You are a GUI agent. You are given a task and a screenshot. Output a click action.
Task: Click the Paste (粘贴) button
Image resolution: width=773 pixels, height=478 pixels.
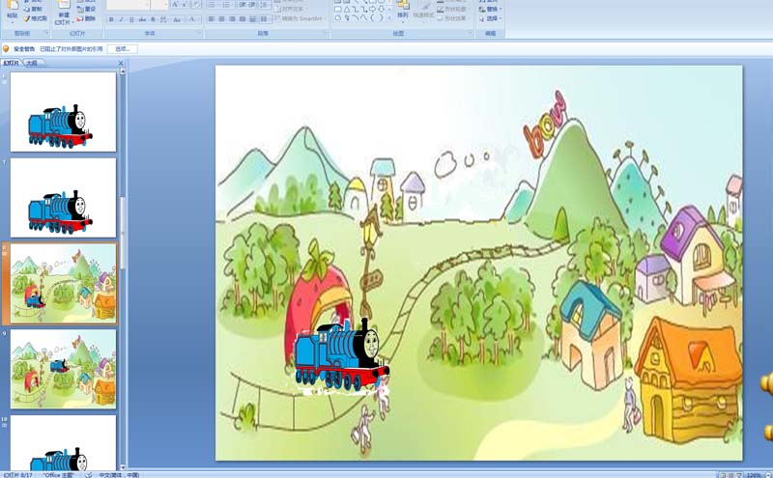pyautogui.click(x=12, y=12)
